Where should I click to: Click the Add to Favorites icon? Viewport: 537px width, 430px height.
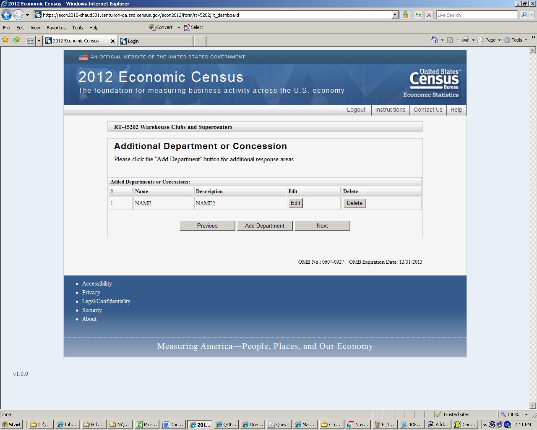(16, 40)
